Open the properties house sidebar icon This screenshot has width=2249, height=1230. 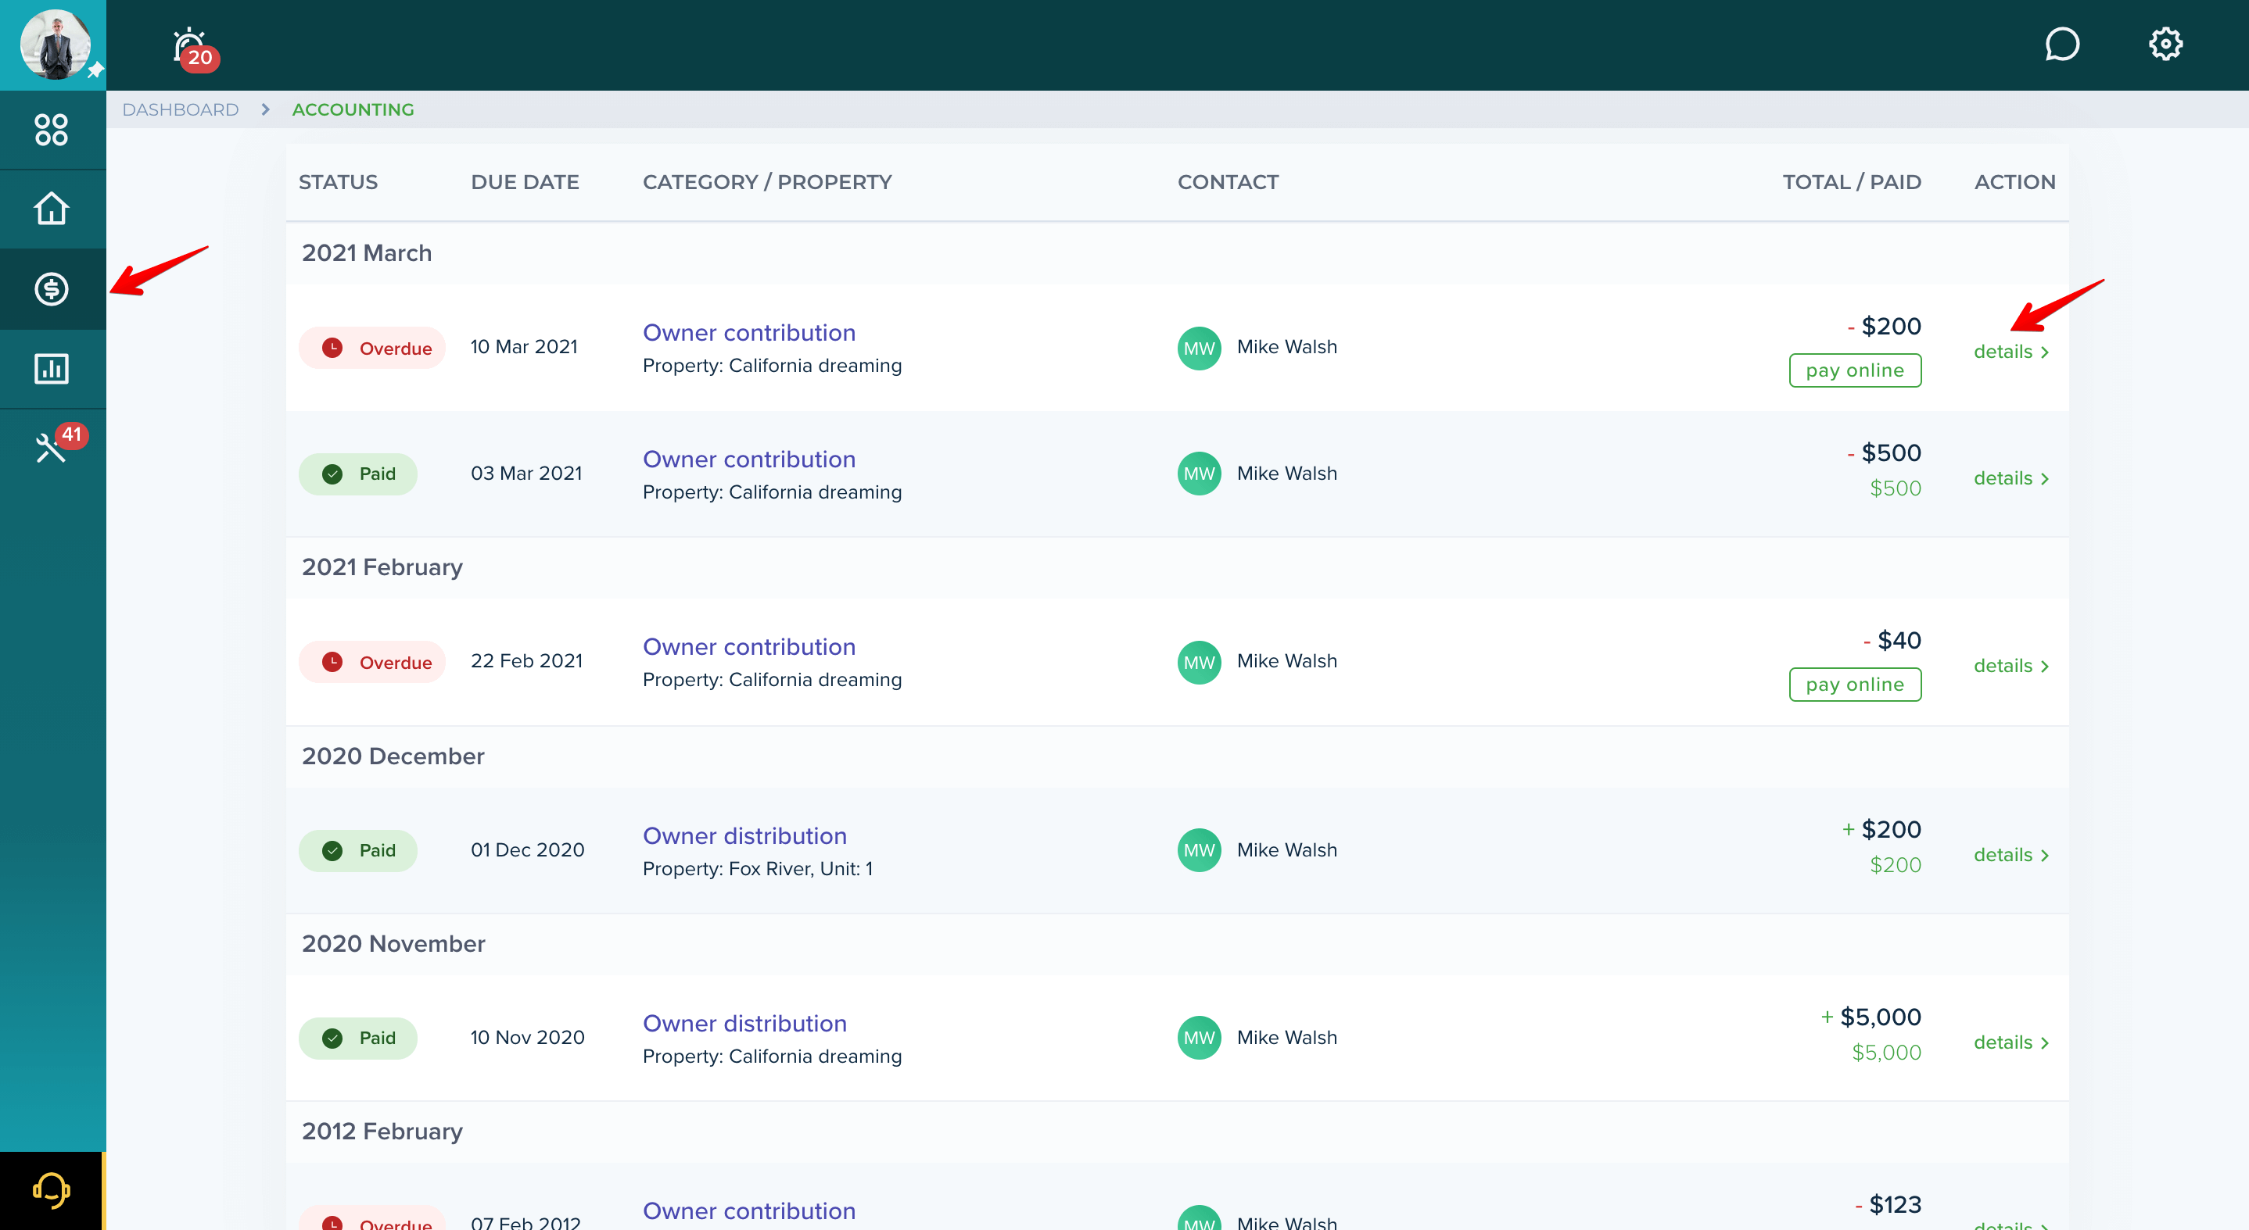click(52, 209)
